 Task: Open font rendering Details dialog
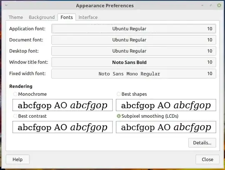coord(202,143)
